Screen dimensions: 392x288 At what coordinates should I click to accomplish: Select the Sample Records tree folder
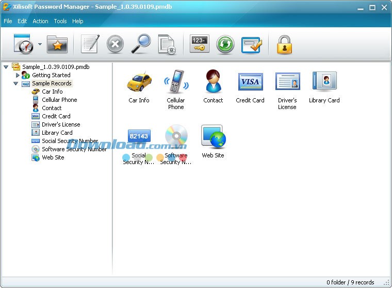click(52, 83)
